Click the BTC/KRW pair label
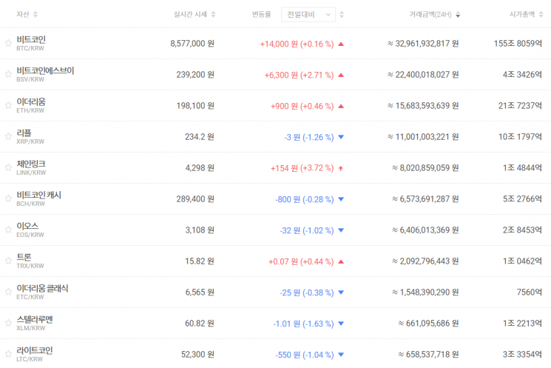Screen dimensions: 551x368 click(30, 48)
